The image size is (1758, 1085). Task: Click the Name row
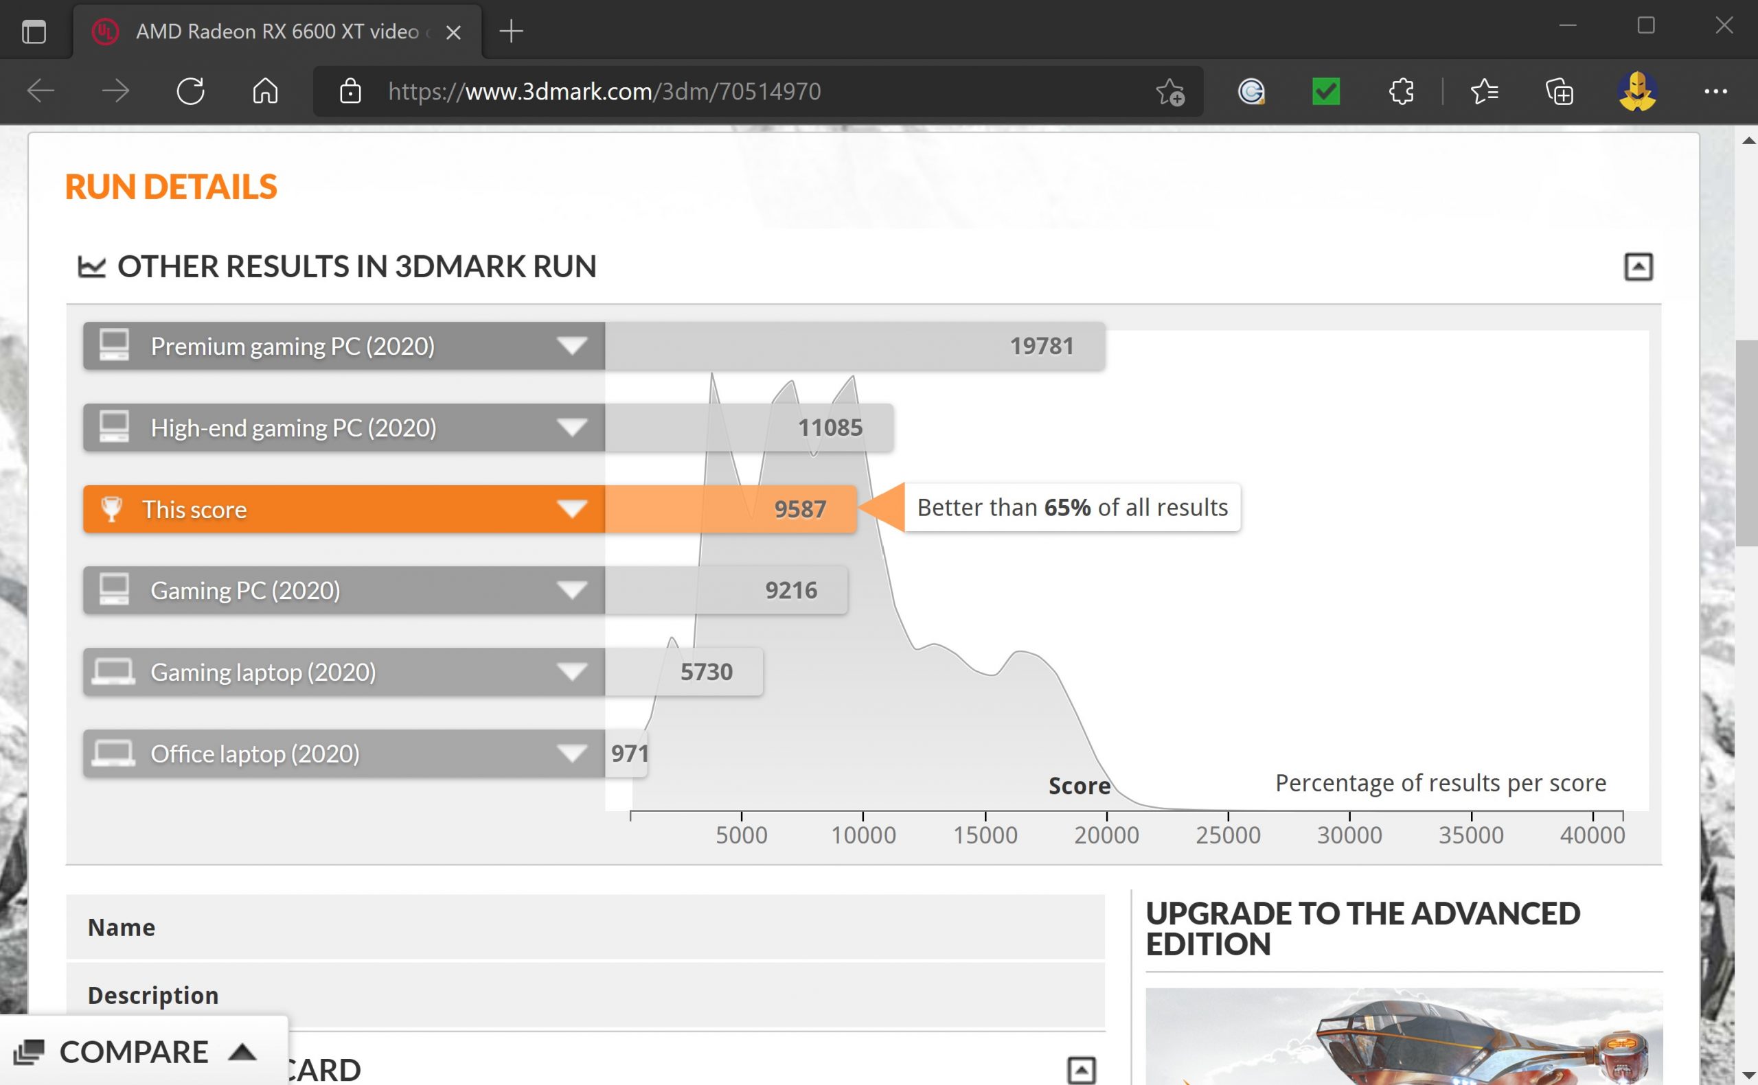pyautogui.click(x=585, y=926)
